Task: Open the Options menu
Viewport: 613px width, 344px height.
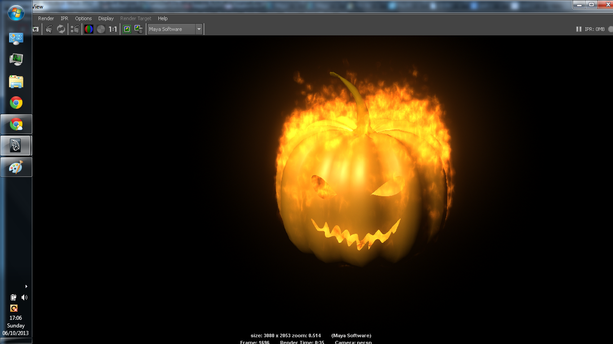Action: coord(83,18)
